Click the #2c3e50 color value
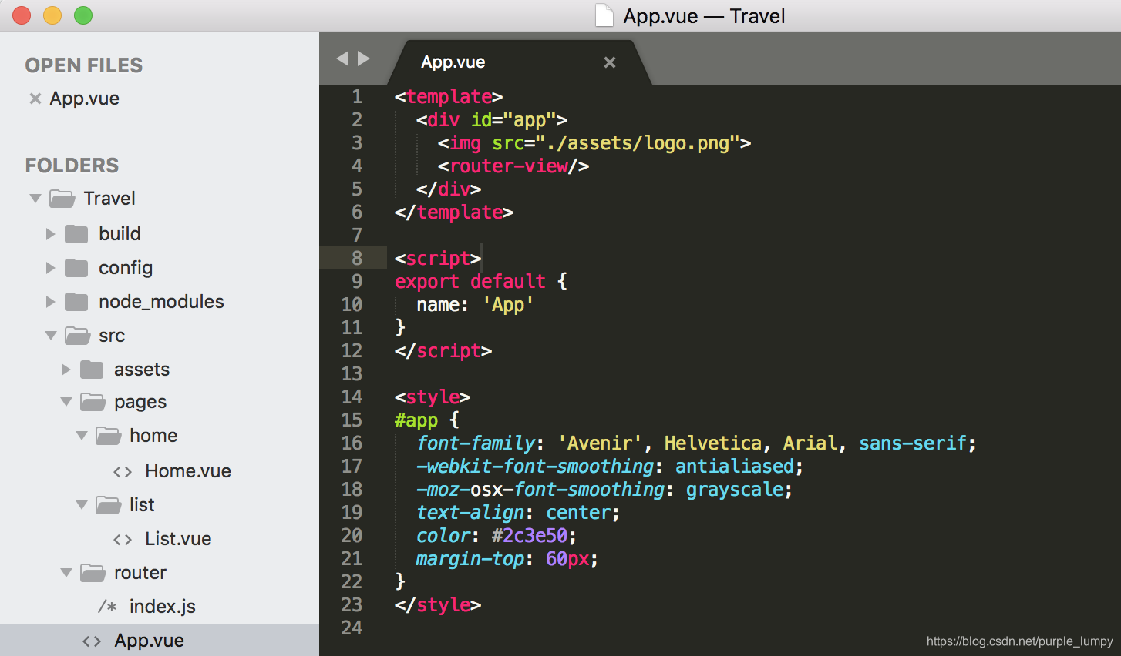This screenshot has height=656, width=1121. click(530, 536)
